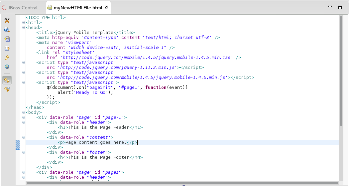Click the "stylesheet" rel value
The width and height of the screenshot is (349, 186).
pyautogui.click(x=78, y=53)
